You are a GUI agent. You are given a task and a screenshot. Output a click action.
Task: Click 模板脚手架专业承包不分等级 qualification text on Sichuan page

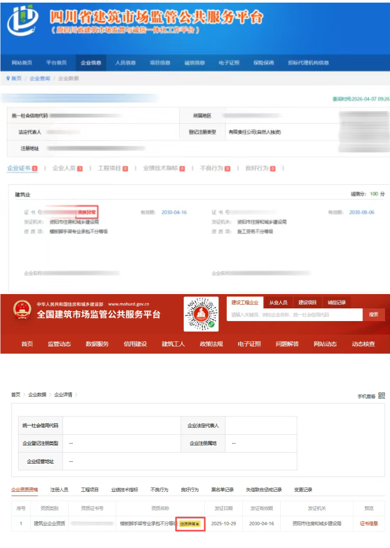[x=78, y=231]
